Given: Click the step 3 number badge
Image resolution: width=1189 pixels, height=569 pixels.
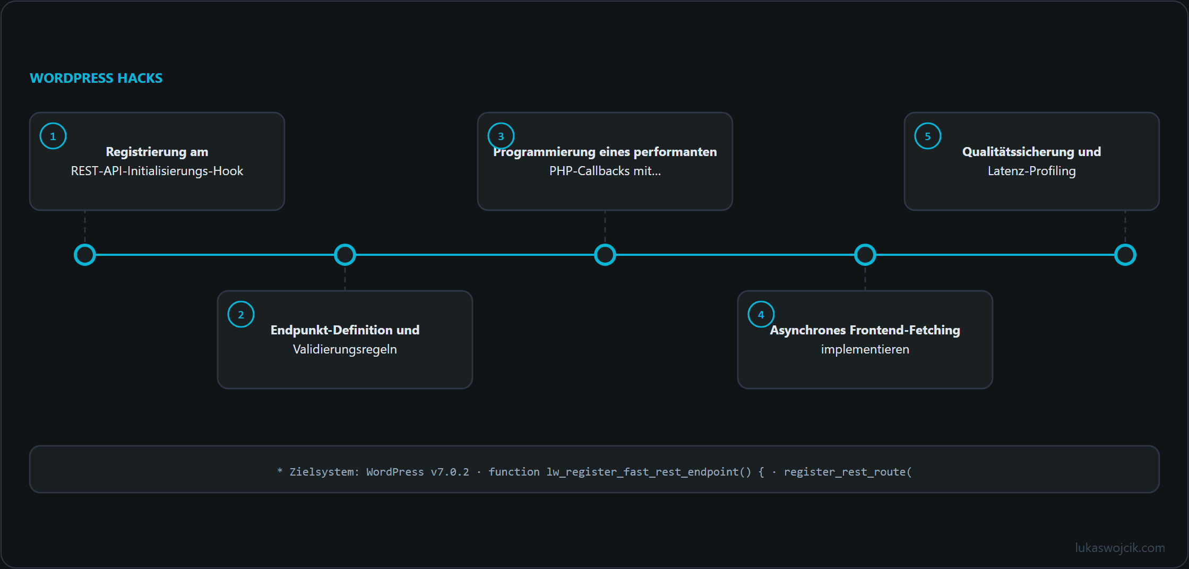Looking at the screenshot, I should click(x=501, y=136).
